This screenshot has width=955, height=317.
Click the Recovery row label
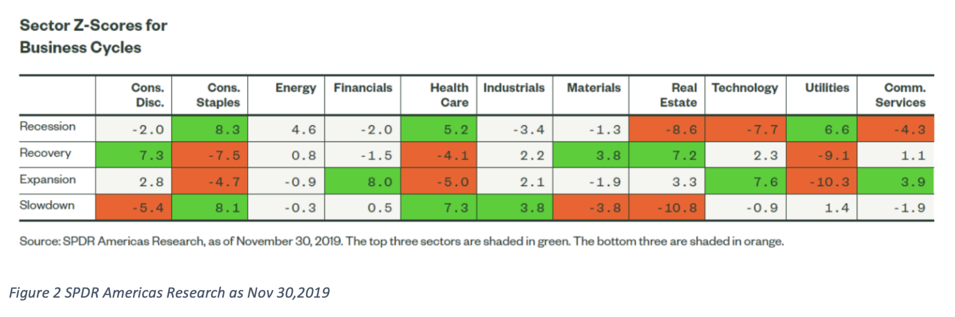[x=45, y=153]
